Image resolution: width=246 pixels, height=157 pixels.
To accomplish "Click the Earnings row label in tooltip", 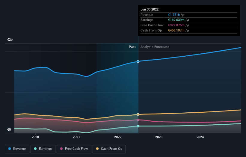I will [x=147, y=20].
